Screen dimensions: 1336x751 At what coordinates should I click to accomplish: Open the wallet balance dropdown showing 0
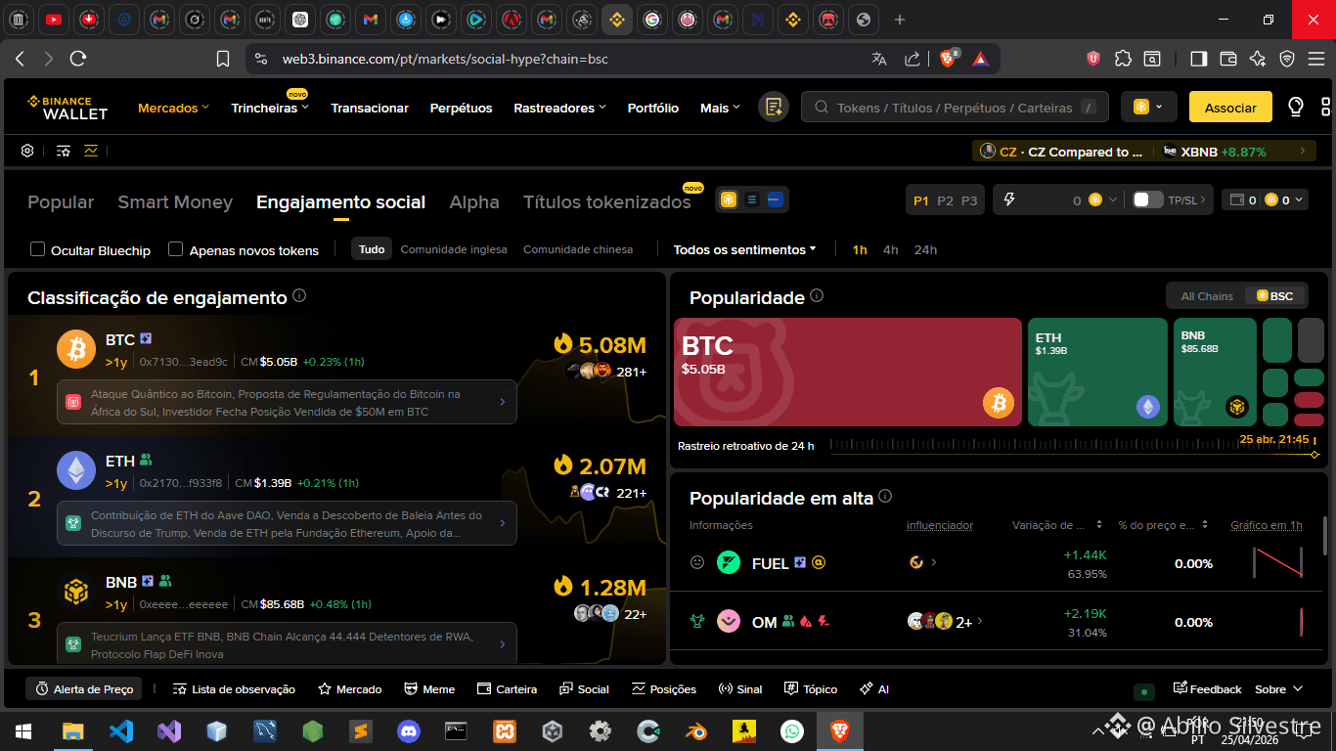coord(1265,199)
